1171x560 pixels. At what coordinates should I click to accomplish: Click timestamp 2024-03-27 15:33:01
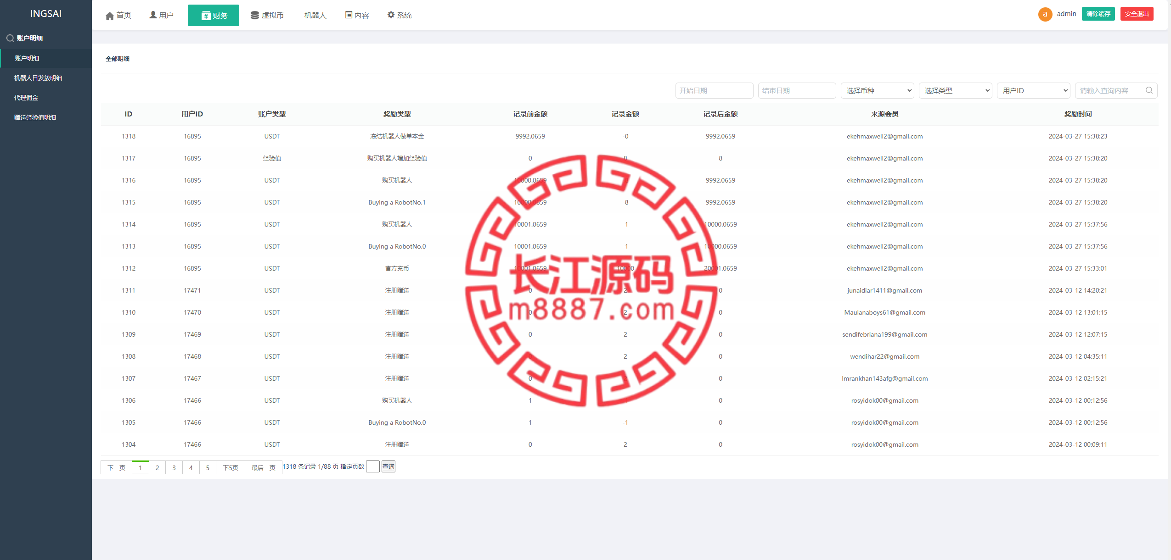(x=1078, y=268)
